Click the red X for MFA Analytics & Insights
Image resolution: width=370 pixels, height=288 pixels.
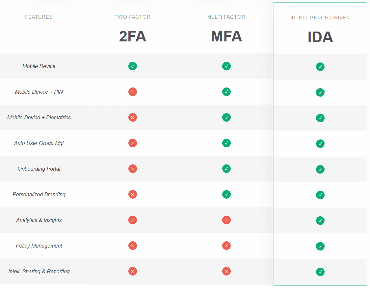226,220
